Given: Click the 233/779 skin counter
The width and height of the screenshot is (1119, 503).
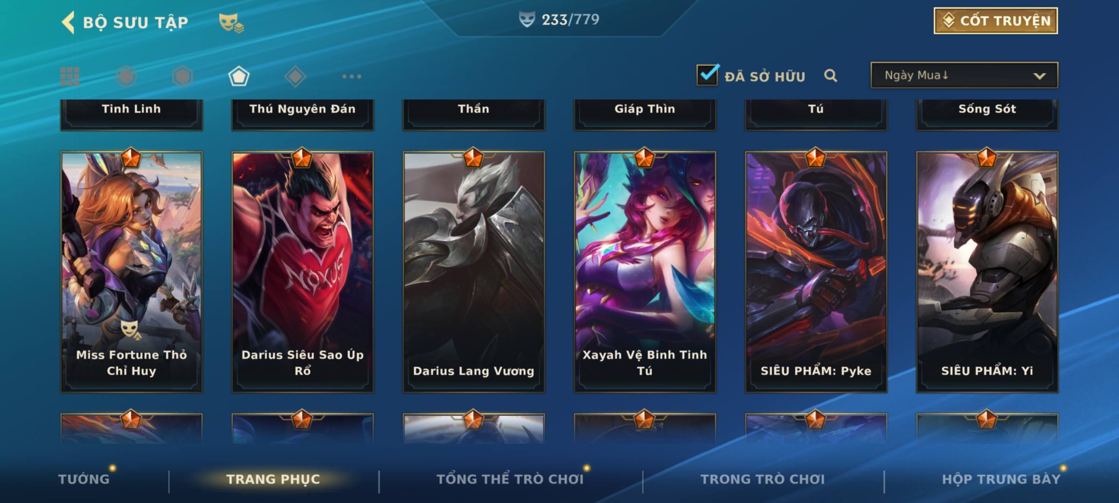Looking at the screenshot, I should pyautogui.click(x=559, y=20).
